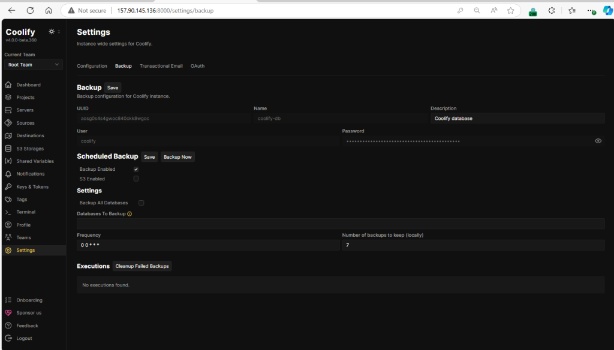The width and height of the screenshot is (614, 350).
Task: Open browser extensions puzzle icon
Action: [x=552, y=11]
